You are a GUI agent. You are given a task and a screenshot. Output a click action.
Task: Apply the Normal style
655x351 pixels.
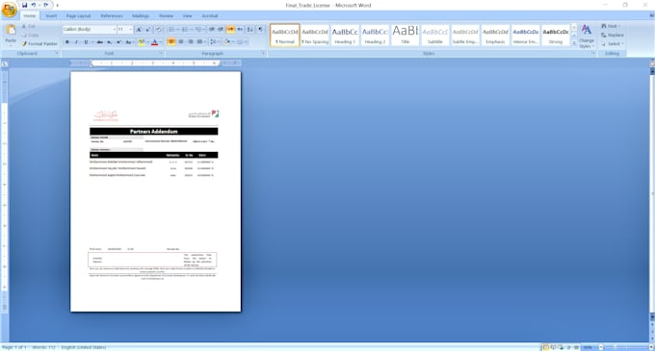285,35
